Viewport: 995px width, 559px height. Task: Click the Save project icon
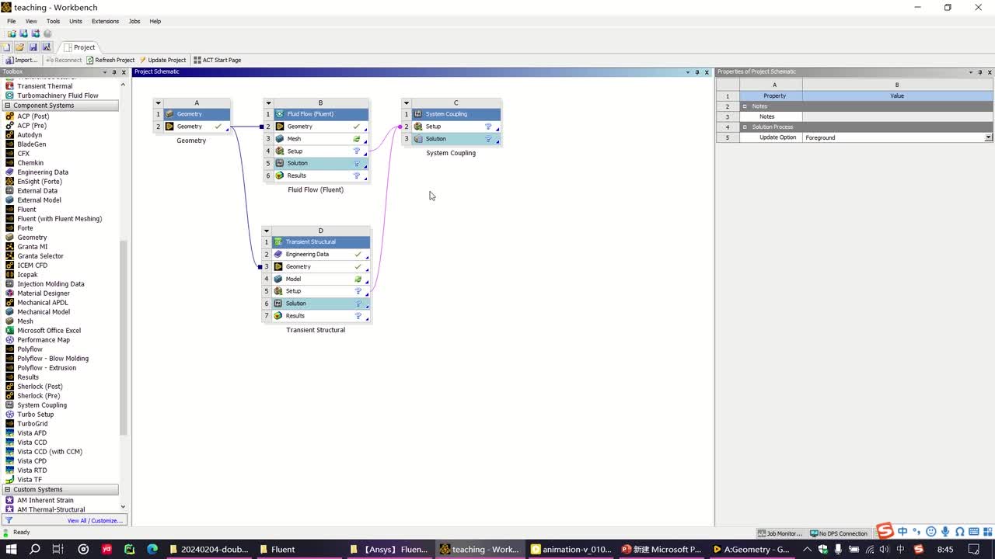coord(33,47)
